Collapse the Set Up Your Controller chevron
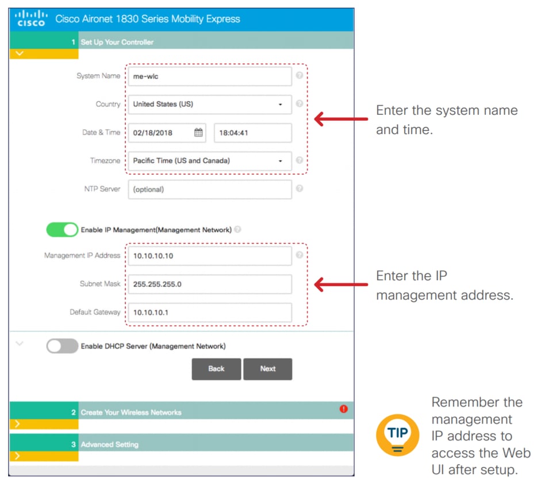 tap(20, 53)
